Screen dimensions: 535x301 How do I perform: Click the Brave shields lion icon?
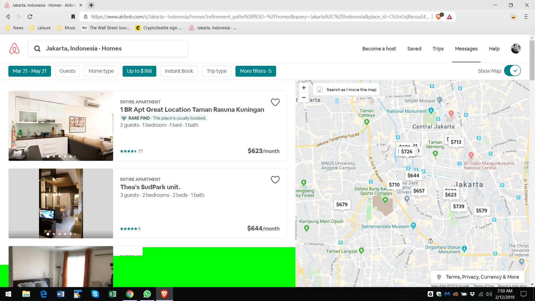click(x=438, y=17)
